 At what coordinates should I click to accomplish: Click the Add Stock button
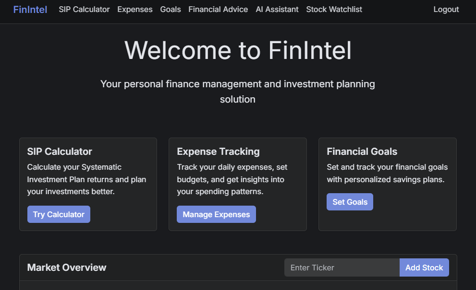pos(424,267)
